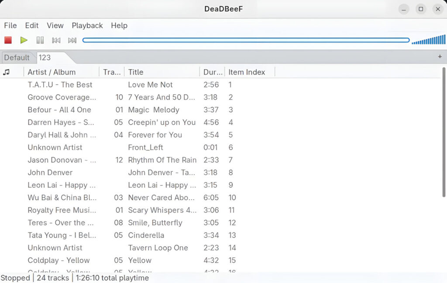Sort by Item Index column header
Screen dimensions: 447x283
[247, 72]
